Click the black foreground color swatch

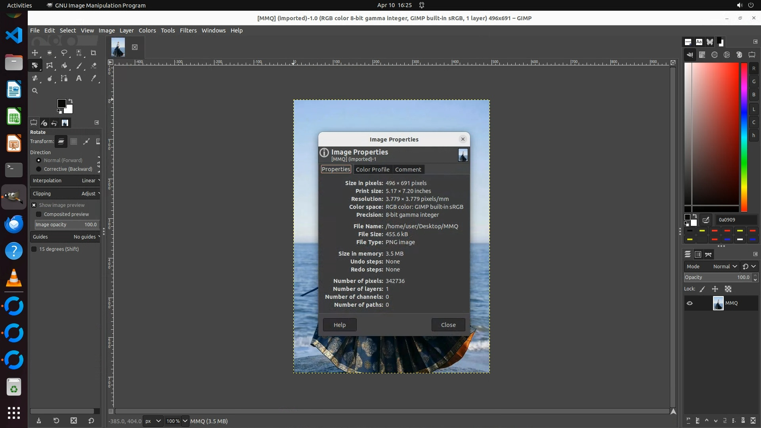(x=61, y=103)
